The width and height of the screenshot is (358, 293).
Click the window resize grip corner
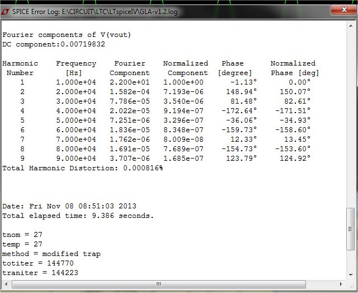click(351, 285)
